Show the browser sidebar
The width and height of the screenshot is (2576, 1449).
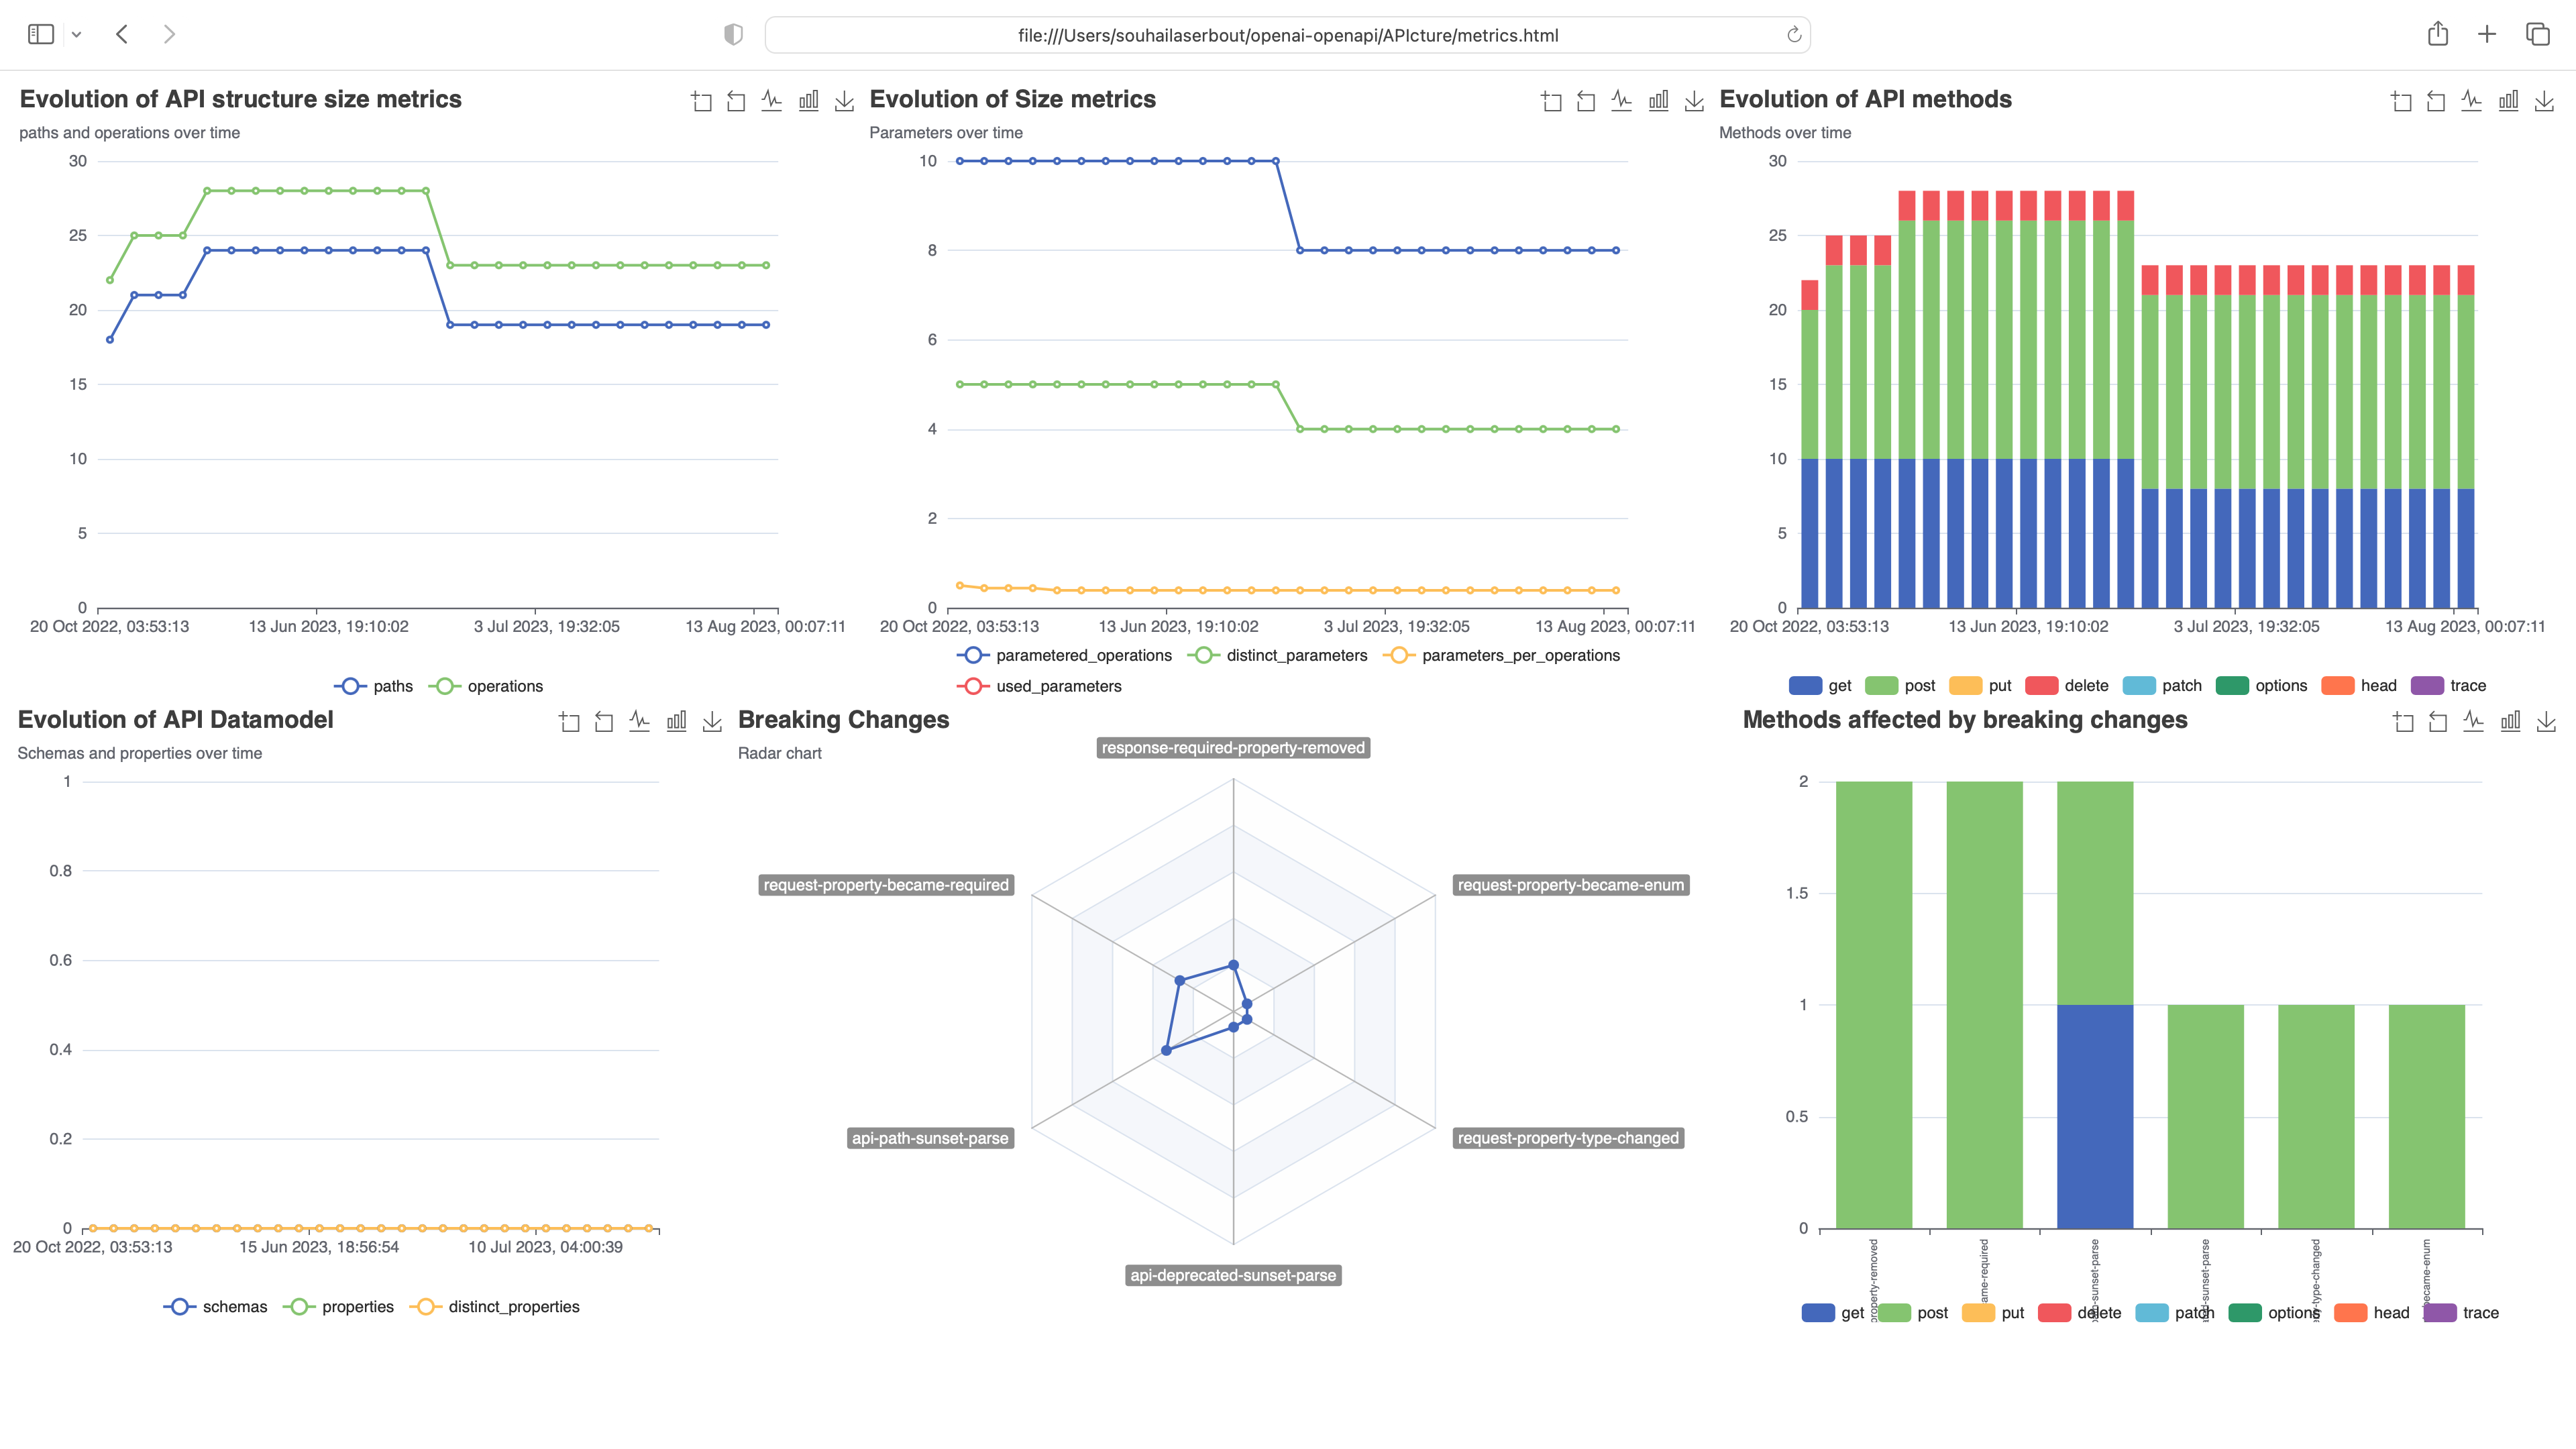pos(41,35)
